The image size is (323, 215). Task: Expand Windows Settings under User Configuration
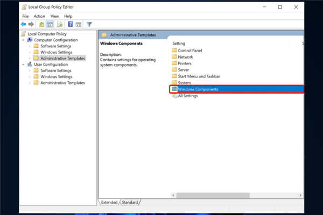[30, 77]
